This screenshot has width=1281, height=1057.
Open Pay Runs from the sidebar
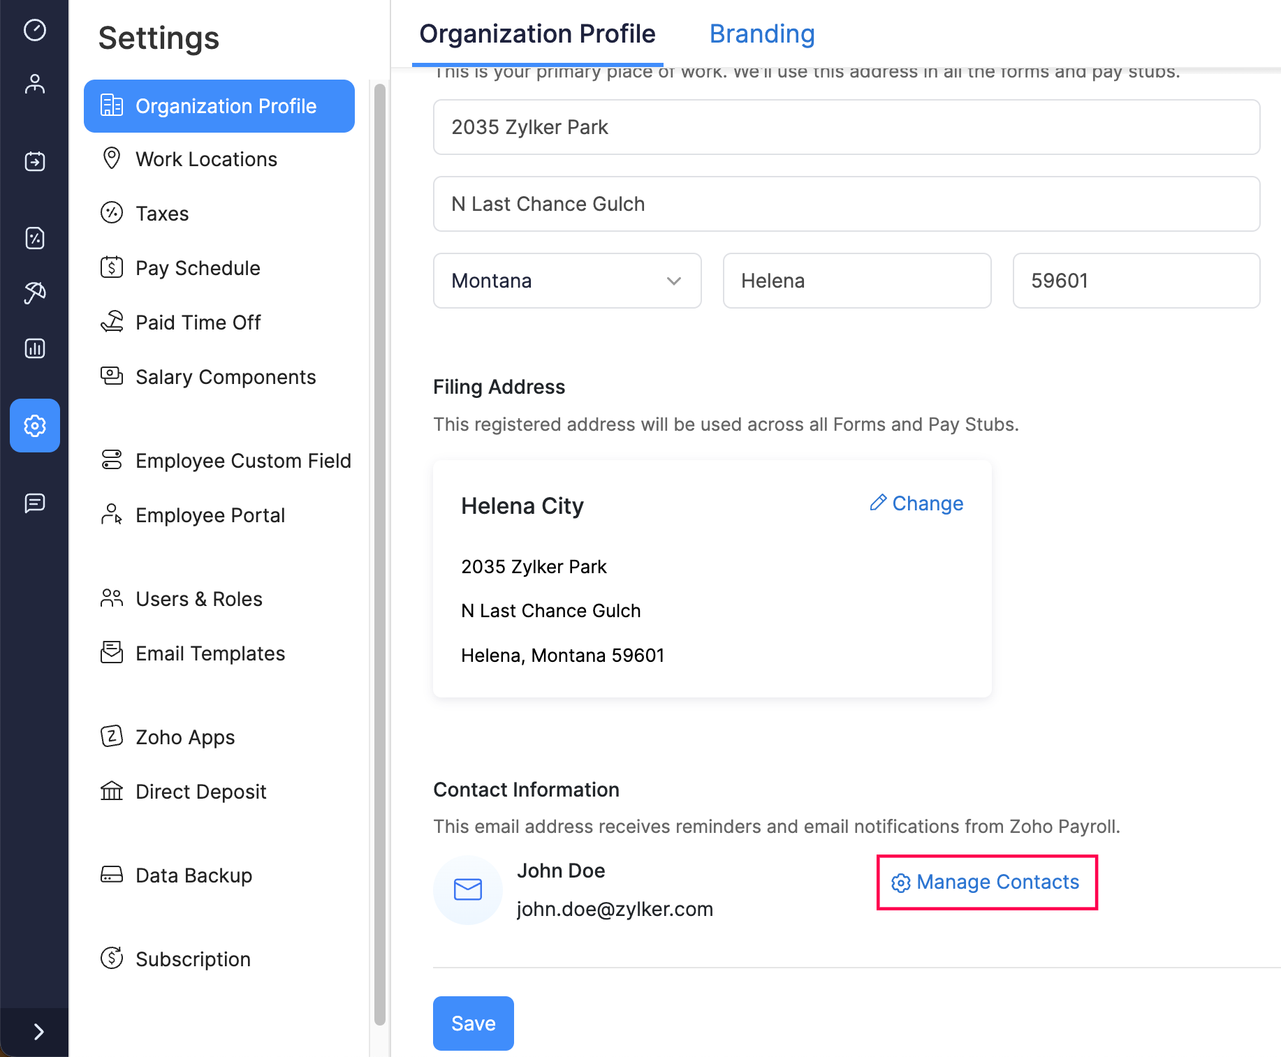pyautogui.click(x=35, y=161)
